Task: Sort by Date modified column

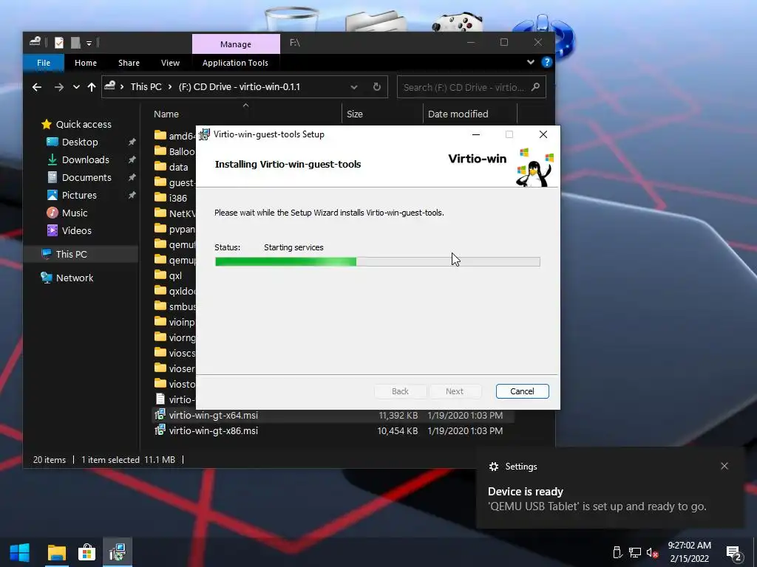Action: coord(458,114)
